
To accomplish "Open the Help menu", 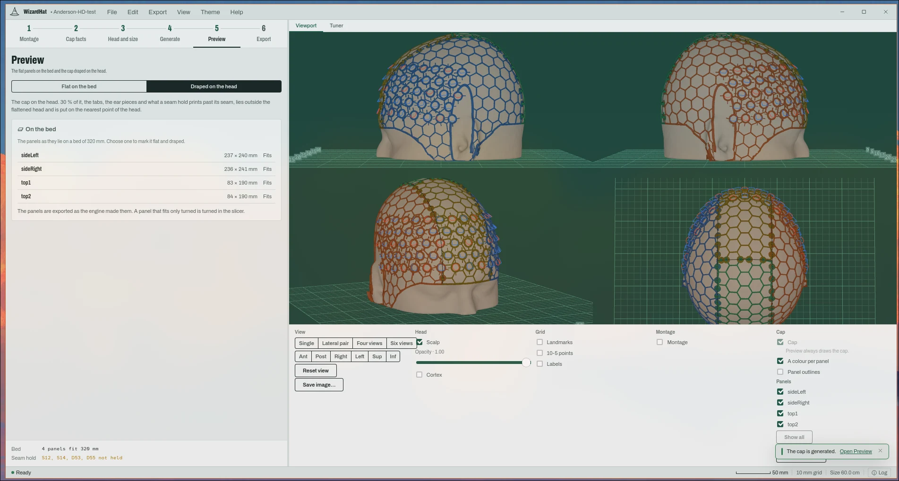I will point(237,12).
